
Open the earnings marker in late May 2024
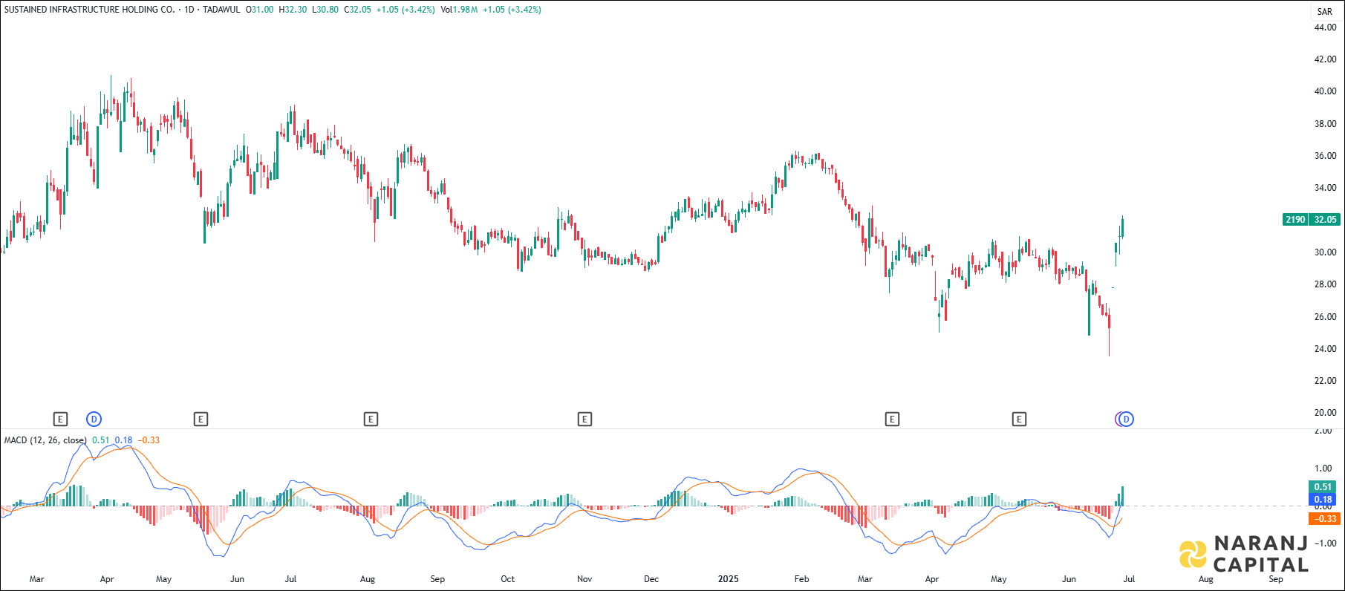click(x=201, y=419)
